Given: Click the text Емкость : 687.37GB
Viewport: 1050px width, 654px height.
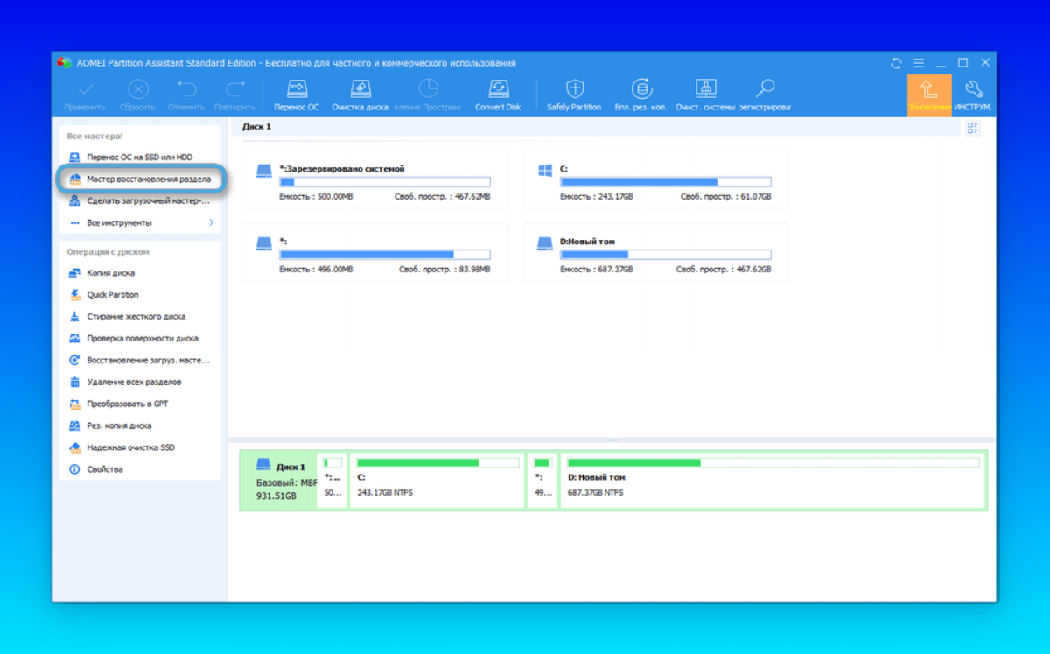Looking at the screenshot, I should coord(596,270).
